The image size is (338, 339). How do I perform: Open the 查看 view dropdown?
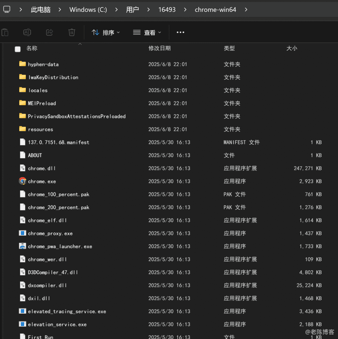(x=147, y=32)
